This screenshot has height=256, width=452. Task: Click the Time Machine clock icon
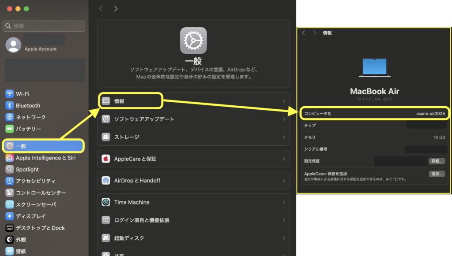click(106, 202)
